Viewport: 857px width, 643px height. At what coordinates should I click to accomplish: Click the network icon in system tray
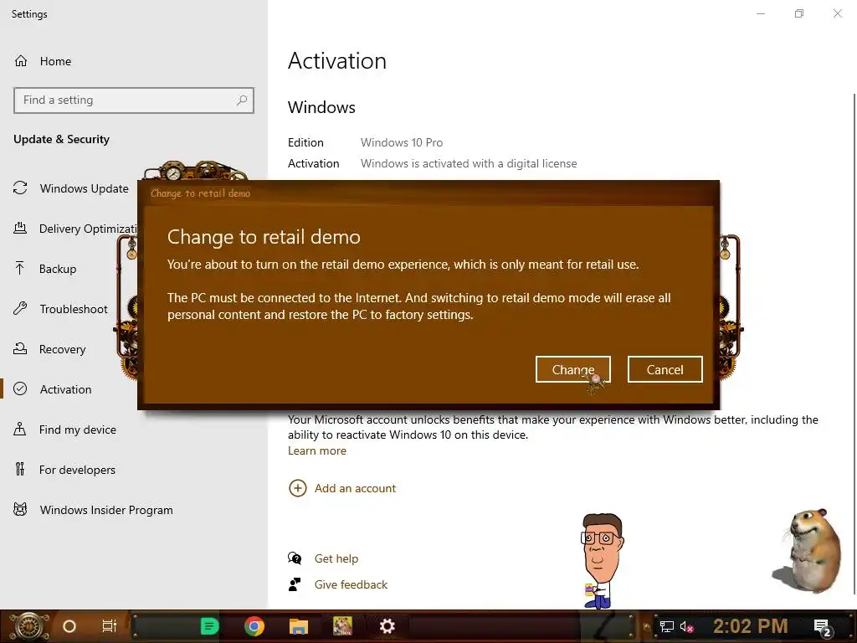point(666,626)
